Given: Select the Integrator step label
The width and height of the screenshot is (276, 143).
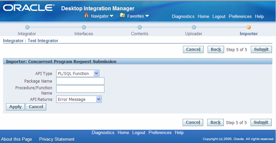Looking at the screenshot, I should 27,34.
